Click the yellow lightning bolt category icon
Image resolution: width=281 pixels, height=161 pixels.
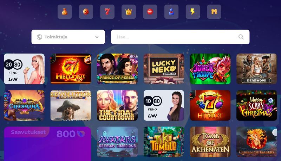192,12
